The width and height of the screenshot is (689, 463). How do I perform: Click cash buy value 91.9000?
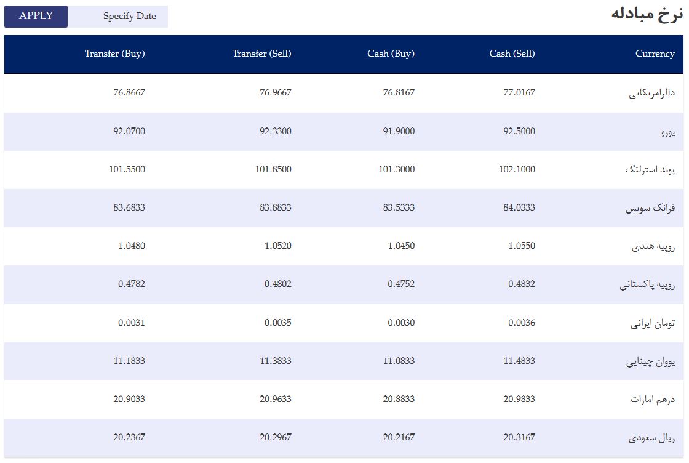pyautogui.click(x=399, y=131)
